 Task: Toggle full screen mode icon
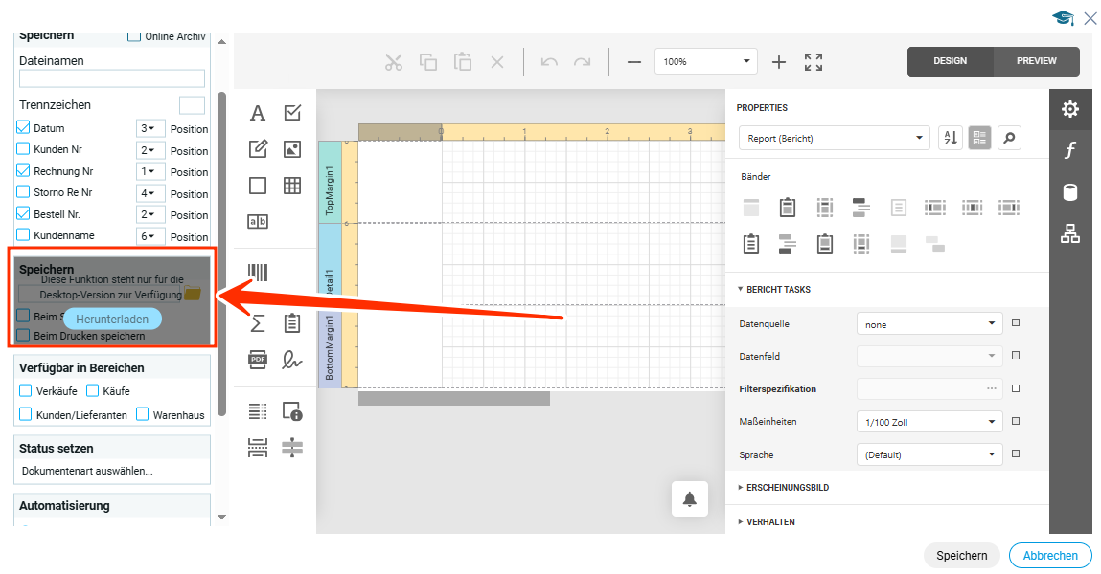point(814,62)
